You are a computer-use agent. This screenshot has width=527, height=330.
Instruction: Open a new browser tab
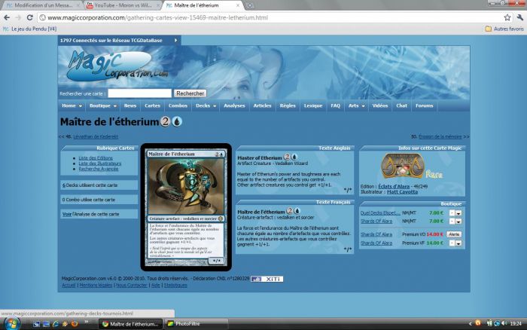pyautogui.click(x=250, y=5)
